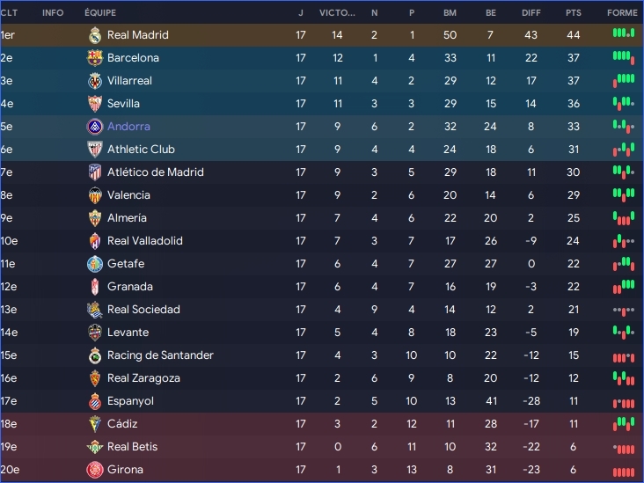
Task: Click the Villarreal club crest
Action: pyautogui.click(x=95, y=81)
